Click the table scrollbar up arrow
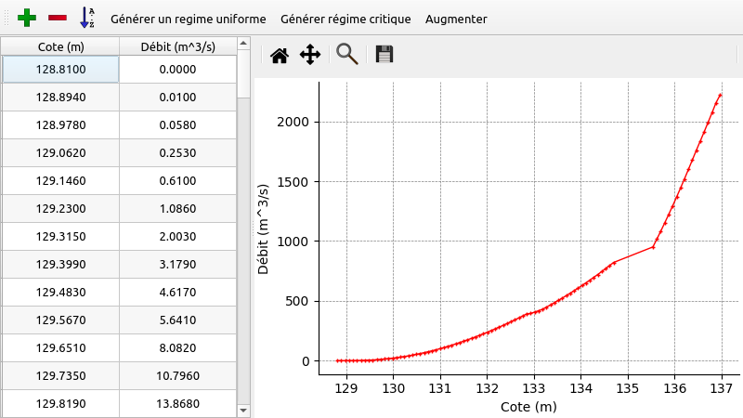Viewport: 743px width, 418px height. point(244,43)
